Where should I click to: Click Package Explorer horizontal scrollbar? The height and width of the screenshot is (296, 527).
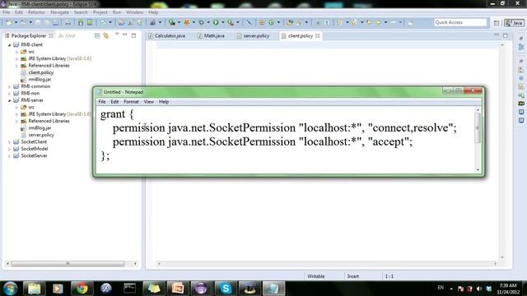pos(68,264)
